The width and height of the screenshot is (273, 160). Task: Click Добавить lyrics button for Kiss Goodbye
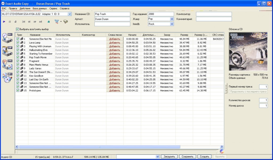(115, 76)
